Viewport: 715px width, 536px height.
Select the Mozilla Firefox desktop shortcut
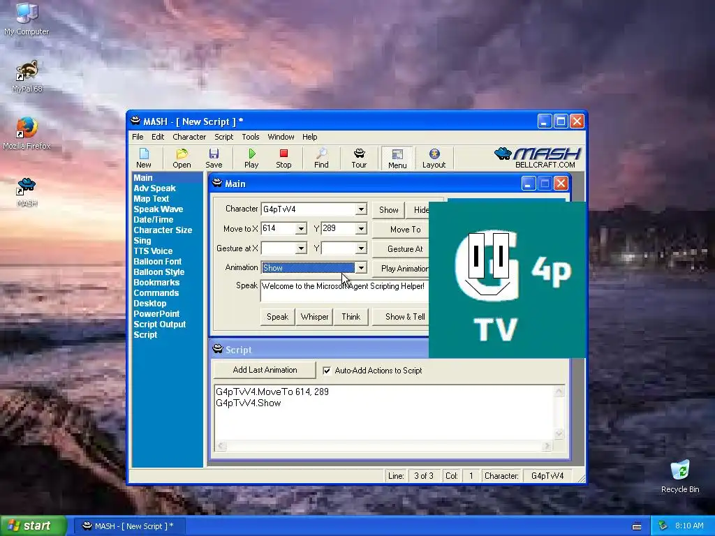(27, 133)
